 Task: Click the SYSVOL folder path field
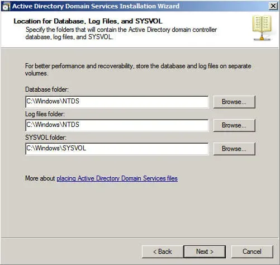coord(117,149)
